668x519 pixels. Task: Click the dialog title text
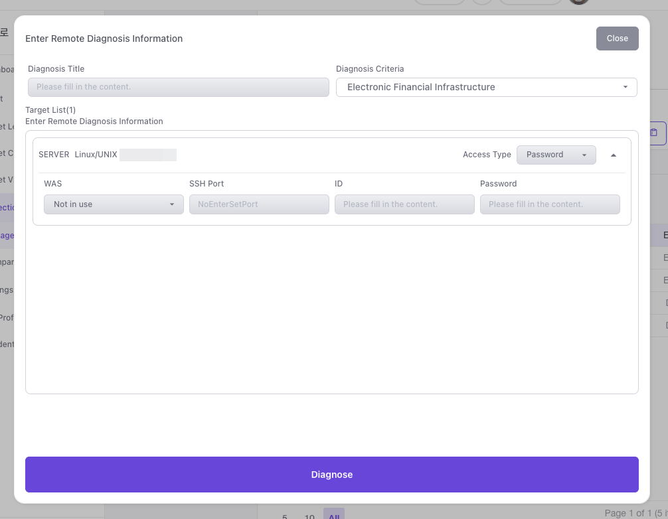tap(104, 38)
